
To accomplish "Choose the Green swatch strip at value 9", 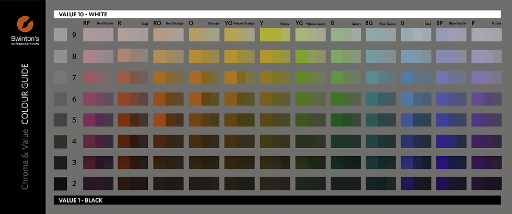I will pyautogui.click(x=345, y=34).
